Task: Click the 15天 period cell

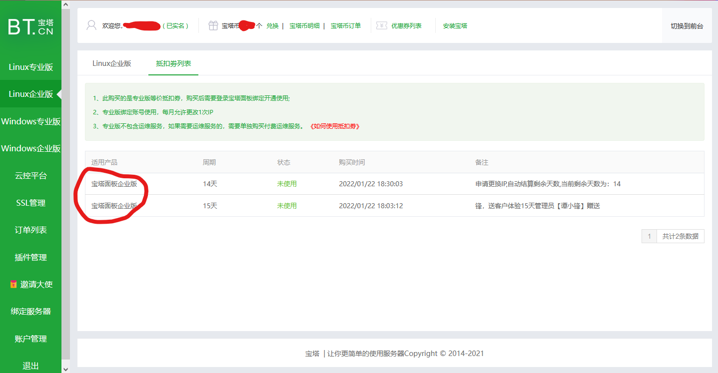Action: pos(210,206)
